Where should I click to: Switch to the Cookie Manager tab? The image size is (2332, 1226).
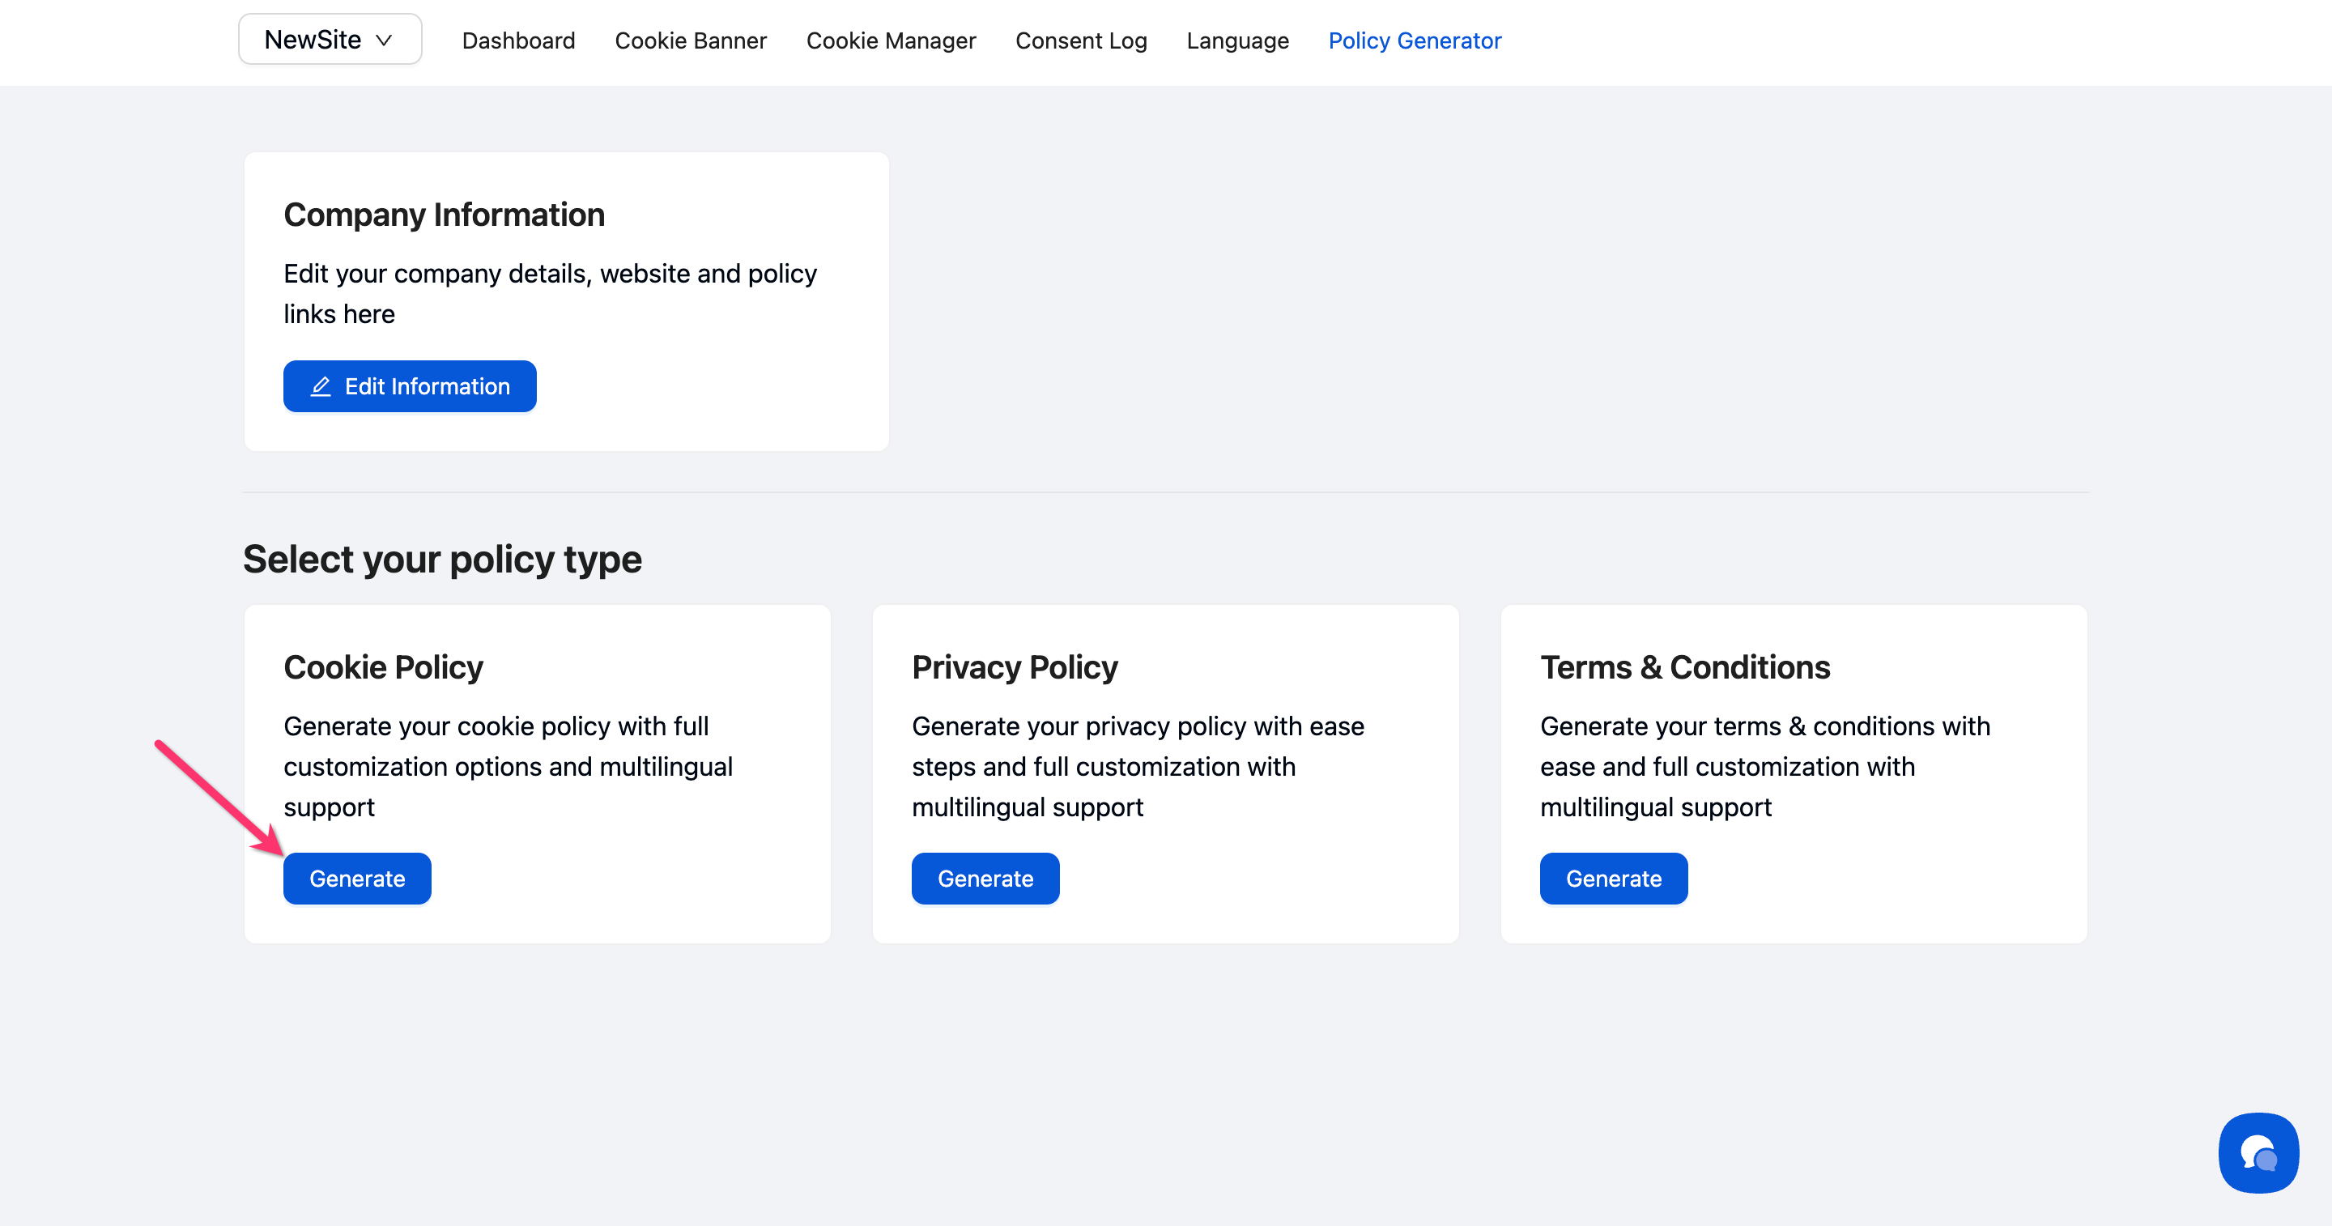click(x=890, y=40)
